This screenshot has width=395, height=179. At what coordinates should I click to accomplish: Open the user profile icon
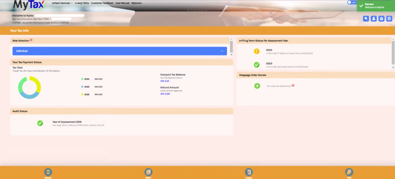pyautogui.click(x=374, y=19)
